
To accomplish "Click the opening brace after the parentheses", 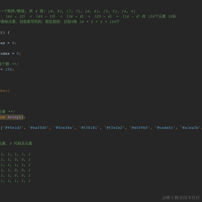I will point(8,32).
